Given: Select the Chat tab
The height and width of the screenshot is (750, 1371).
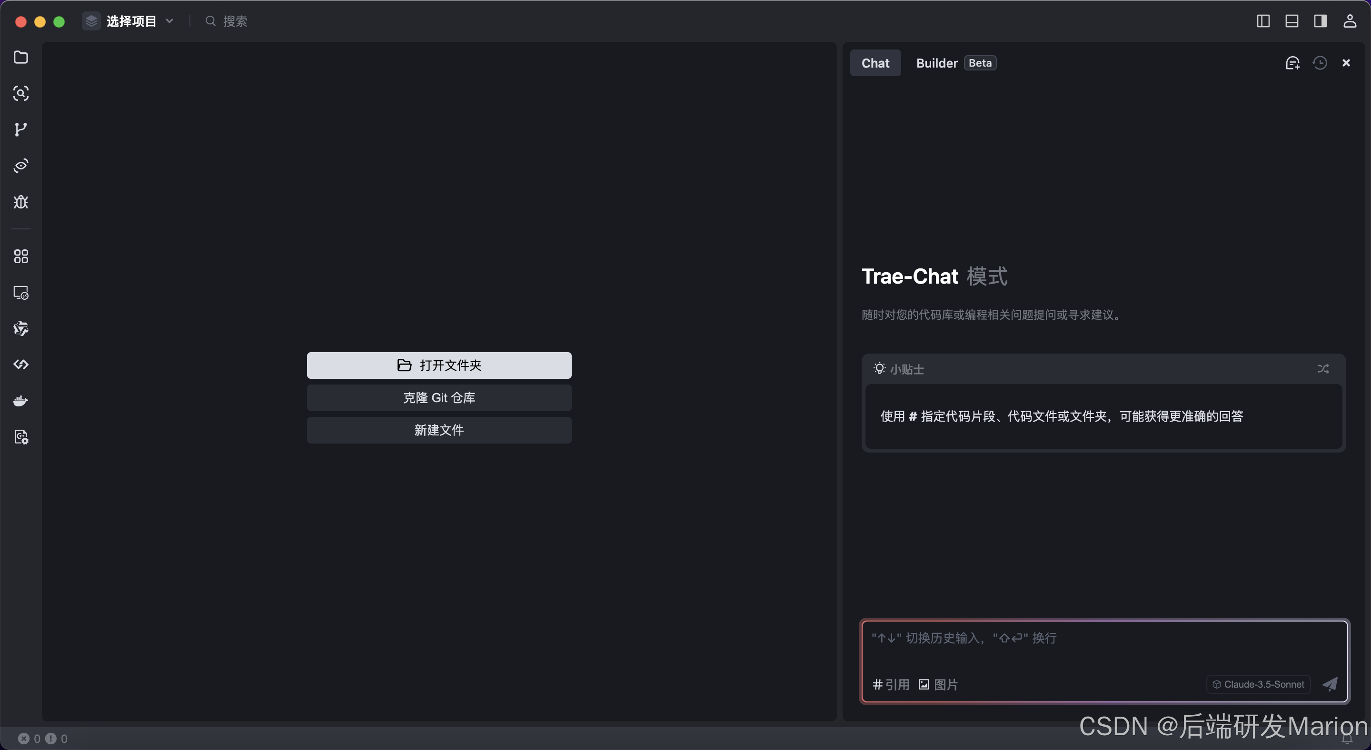Looking at the screenshot, I should point(875,63).
